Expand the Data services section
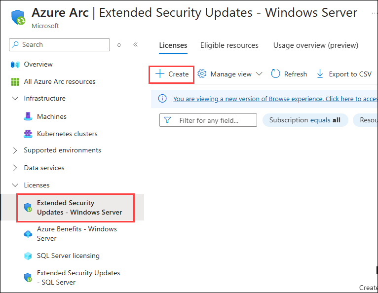Image resolution: width=378 pixels, height=293 pixels. pyautogui.click(x=15, y=168)
